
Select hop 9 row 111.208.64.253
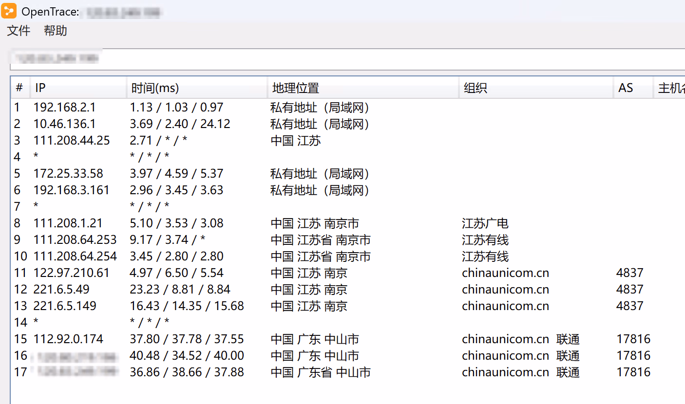pos(75,240)
